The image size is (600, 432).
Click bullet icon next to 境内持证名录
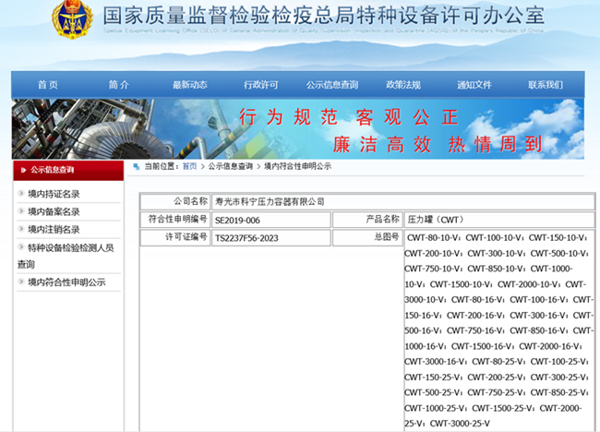point(21,194)
